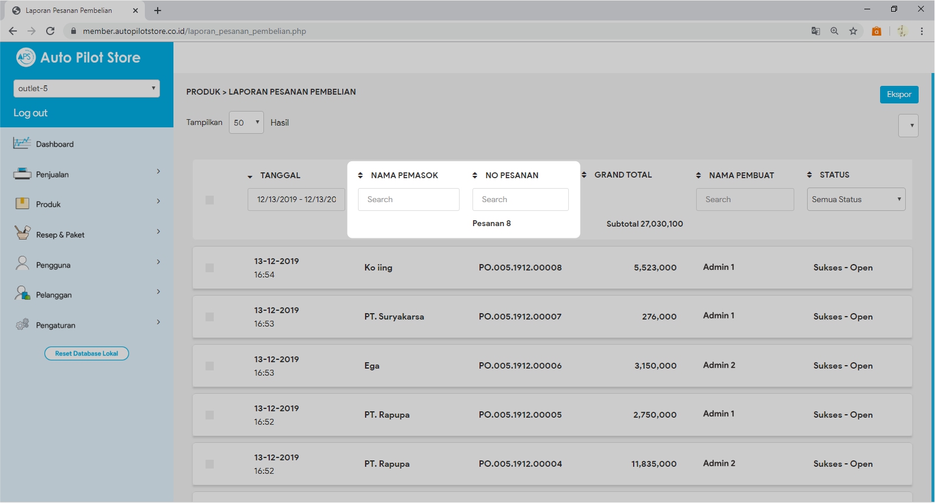This screenshot has width=935, height=503.
Task: Click the No Pesanan search field
Action: click(x=520, y=199)
